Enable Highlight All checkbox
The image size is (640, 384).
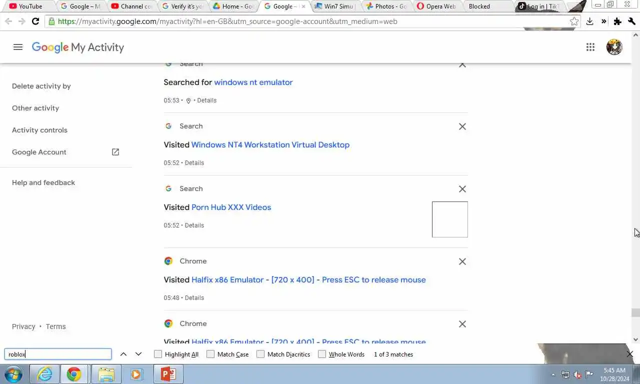click(158, 354)
